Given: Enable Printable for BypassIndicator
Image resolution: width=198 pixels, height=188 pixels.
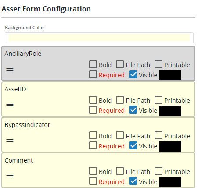Looking at the screenshot, I should (158, 135).
